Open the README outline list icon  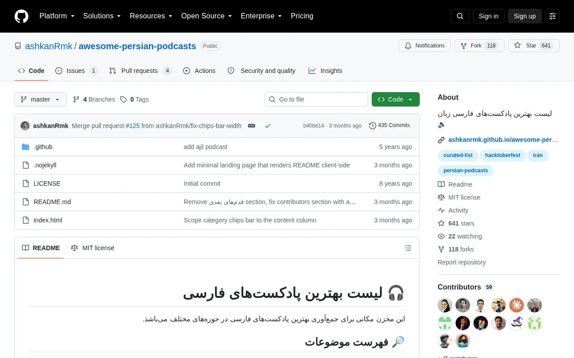click(408, 248)
